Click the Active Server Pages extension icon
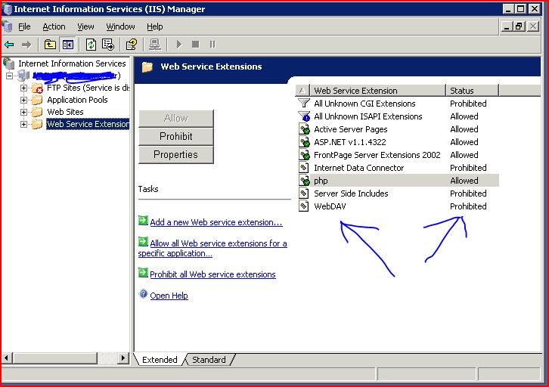Image resolution: width=549 pixels, height=387 pixels. (304, 129)
